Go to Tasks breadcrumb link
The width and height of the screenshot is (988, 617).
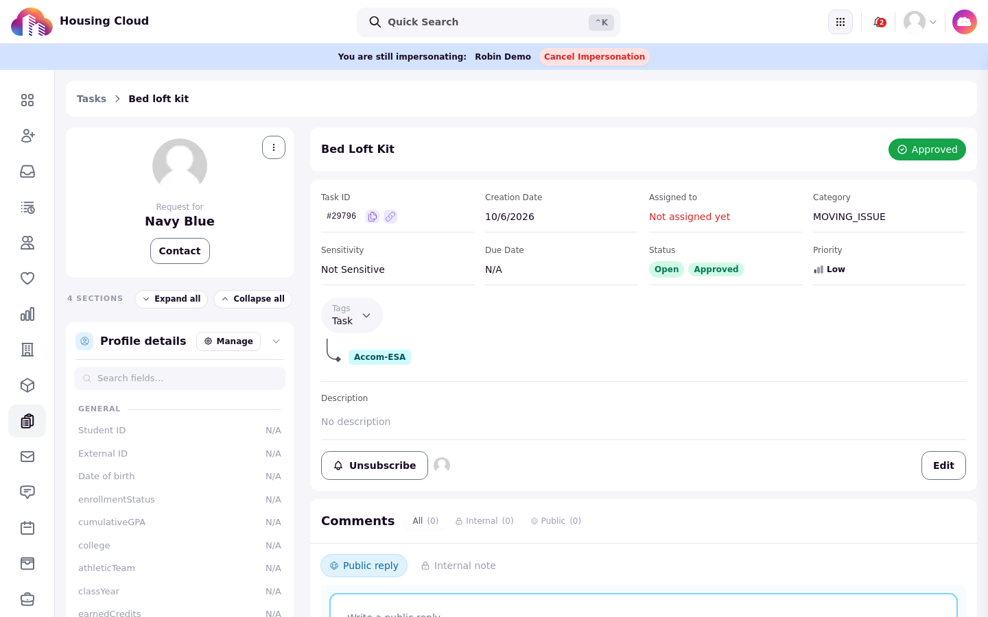click(91, 99)
